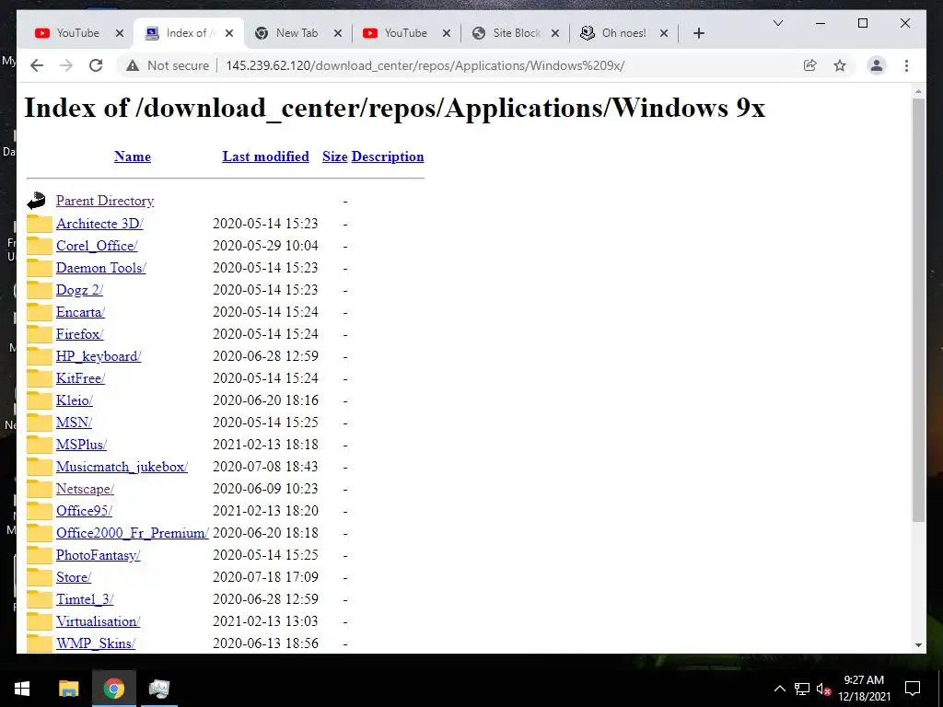Open File Explorer from the taskbar
The image size is (943, 707).
tap(68, 689)
